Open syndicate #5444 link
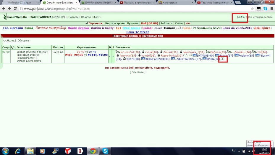This screenshot has width=275, height=155. tap(92, 55)
